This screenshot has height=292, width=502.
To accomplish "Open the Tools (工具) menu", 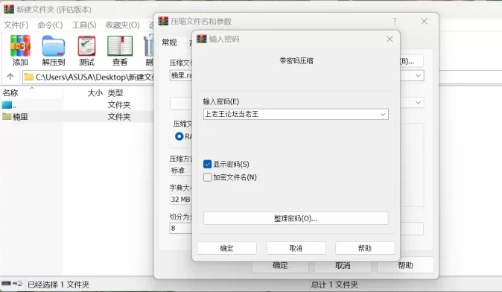I will 84,25.
